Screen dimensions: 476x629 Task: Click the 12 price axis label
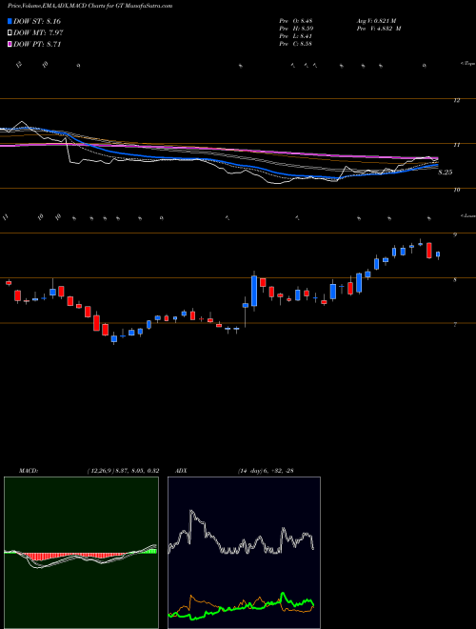456,100
